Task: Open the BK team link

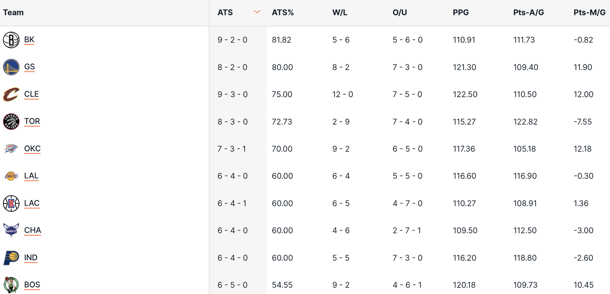Action: 29,40
